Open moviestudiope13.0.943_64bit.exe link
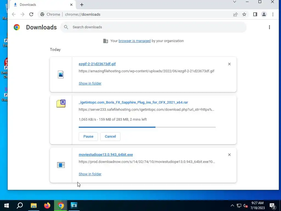The image size is (281, 211). pyautogui.click(x=106, y=155)
